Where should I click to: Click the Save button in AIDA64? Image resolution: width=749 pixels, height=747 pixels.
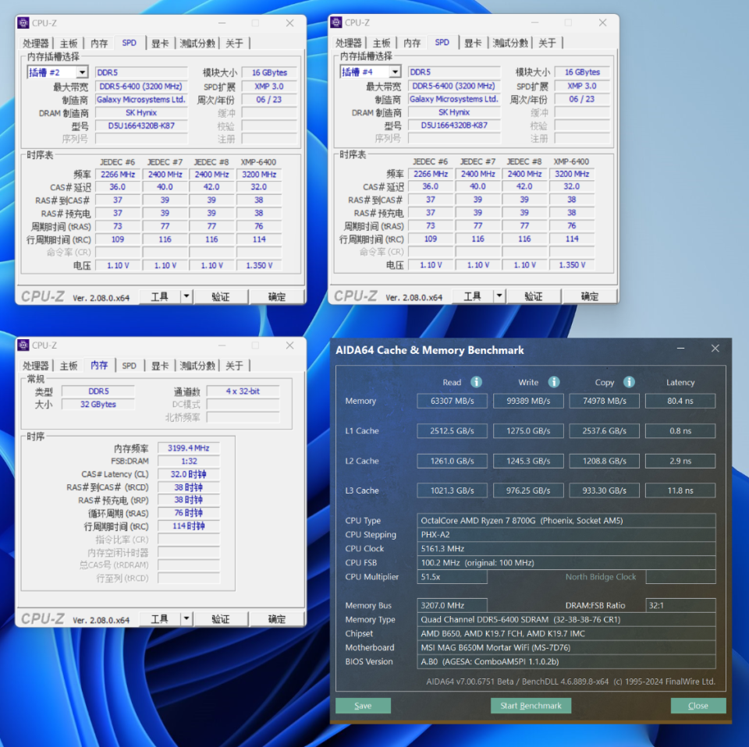[363, 706]
